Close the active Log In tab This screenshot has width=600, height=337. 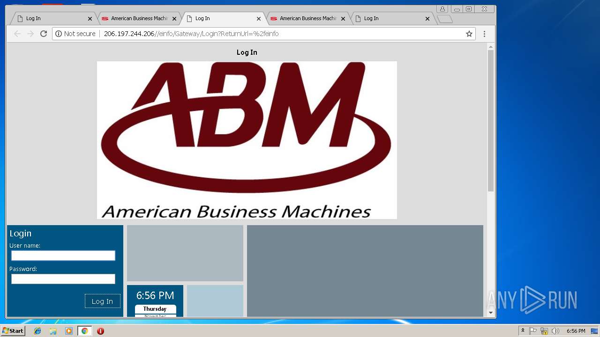point(259,19)
